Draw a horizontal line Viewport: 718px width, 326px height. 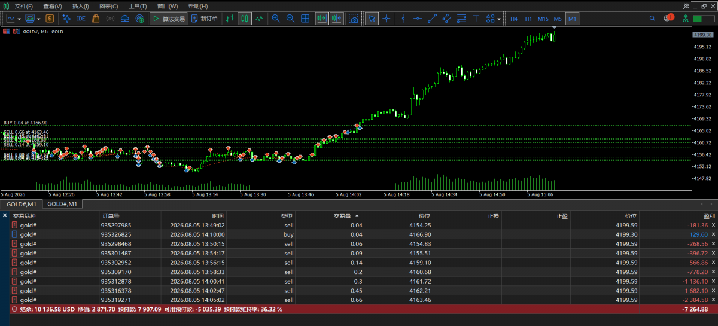point(417,19)
